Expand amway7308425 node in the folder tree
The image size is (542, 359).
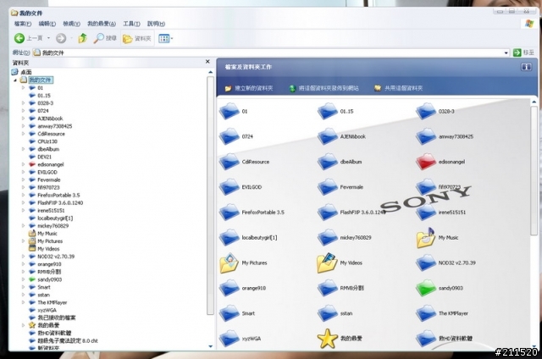click(x=23, y=126)
